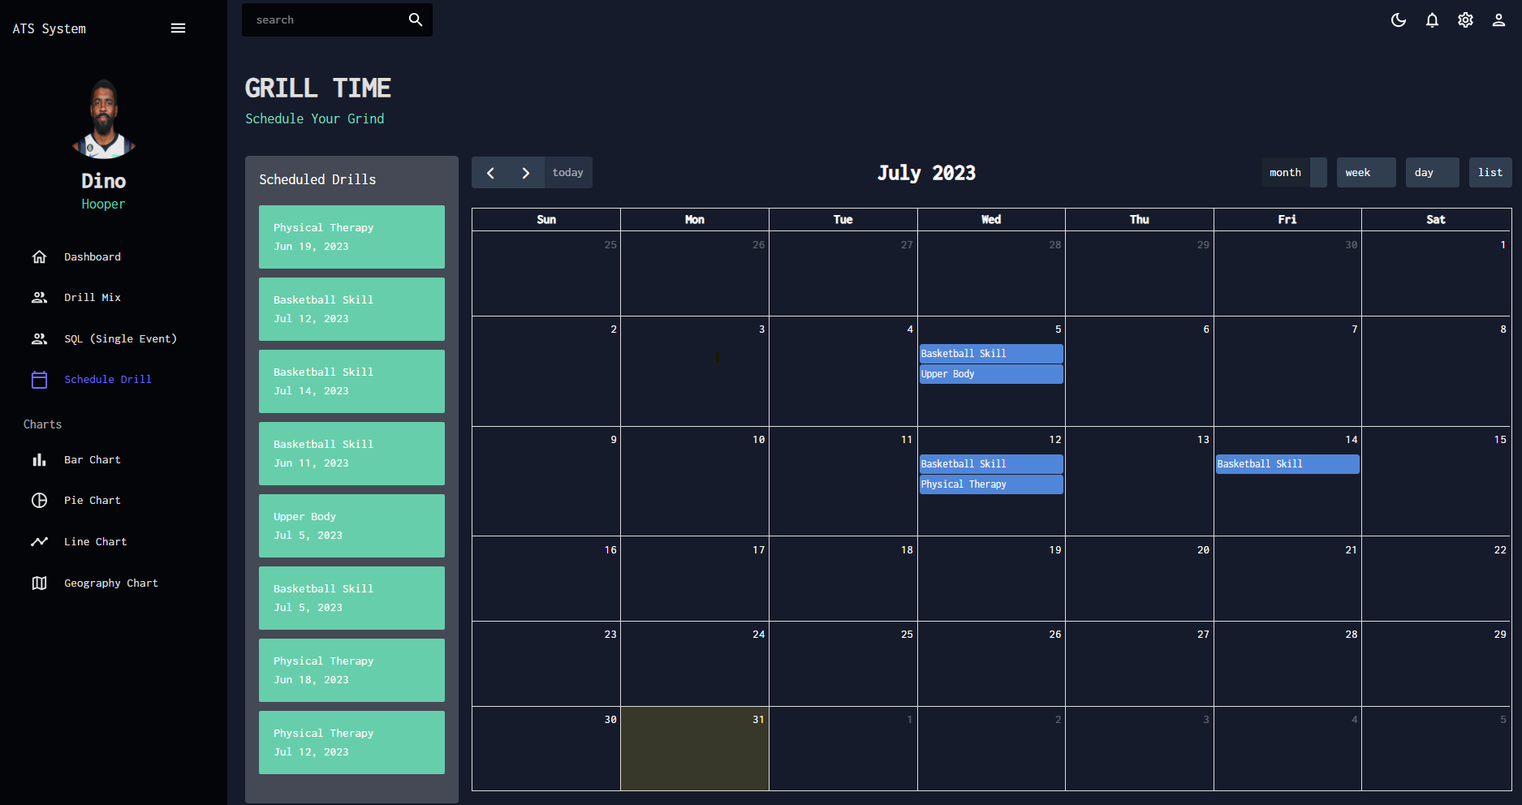
Task: Switch calendar to week view
Action: tap(1365, 173)
